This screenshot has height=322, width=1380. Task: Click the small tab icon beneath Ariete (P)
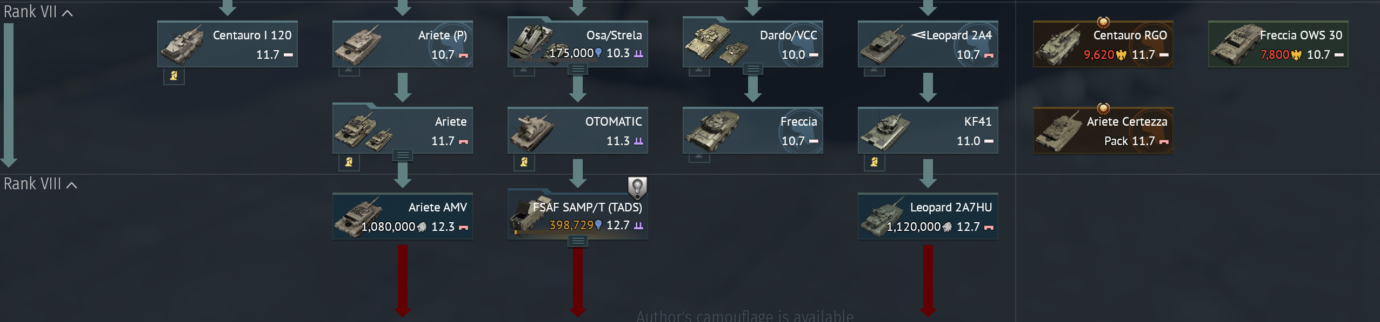[x=349, y=71]
